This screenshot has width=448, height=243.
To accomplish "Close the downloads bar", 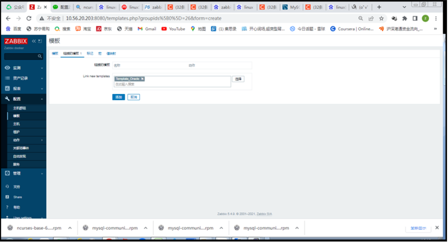I will point(437,227).
